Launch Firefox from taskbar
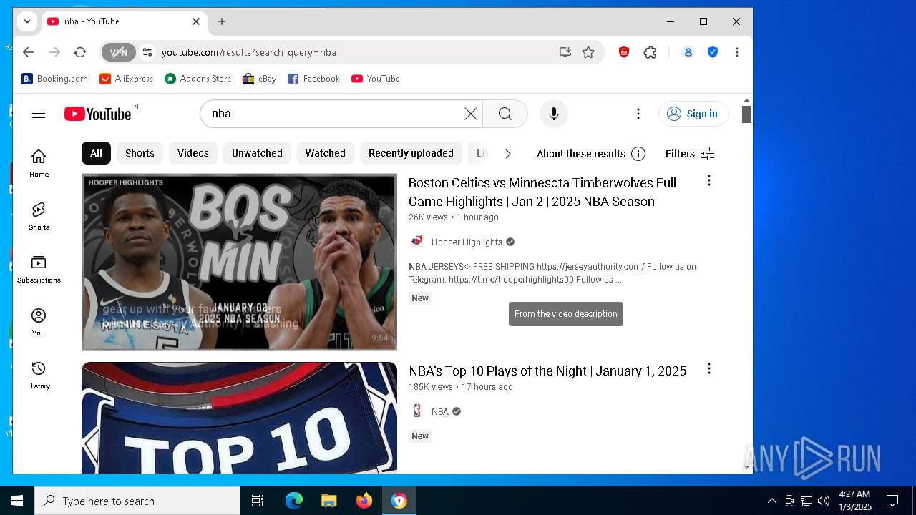Image resolution: width=916 pixels, height=515 pixels. [x=364, y=501]
